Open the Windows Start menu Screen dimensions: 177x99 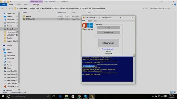[x=3, y=96]
